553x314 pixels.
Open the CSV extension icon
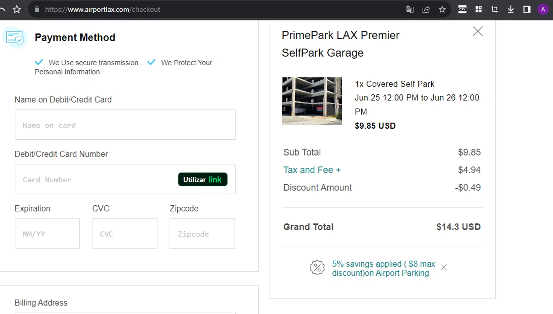tap(462, 10)
